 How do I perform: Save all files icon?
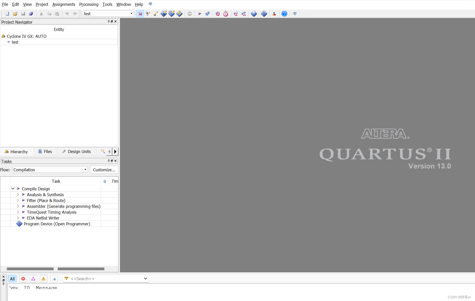31,14
